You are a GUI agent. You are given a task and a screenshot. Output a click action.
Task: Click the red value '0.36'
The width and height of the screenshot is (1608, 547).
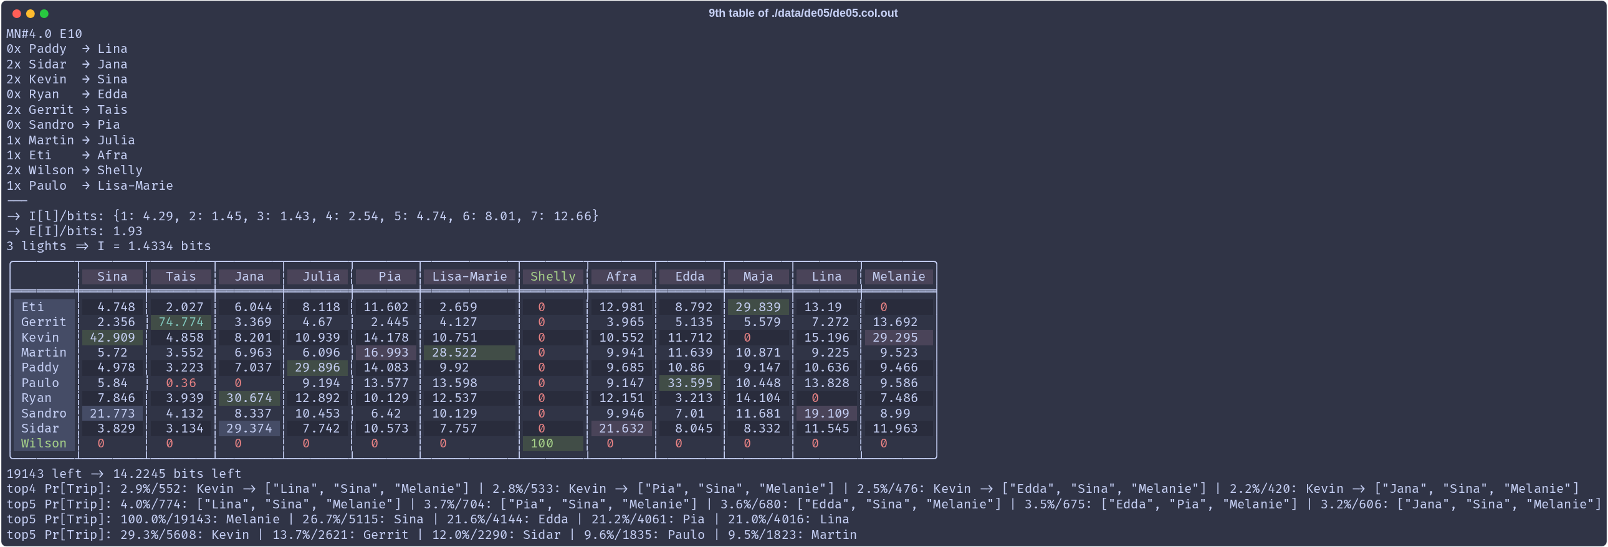coord(181,383)
